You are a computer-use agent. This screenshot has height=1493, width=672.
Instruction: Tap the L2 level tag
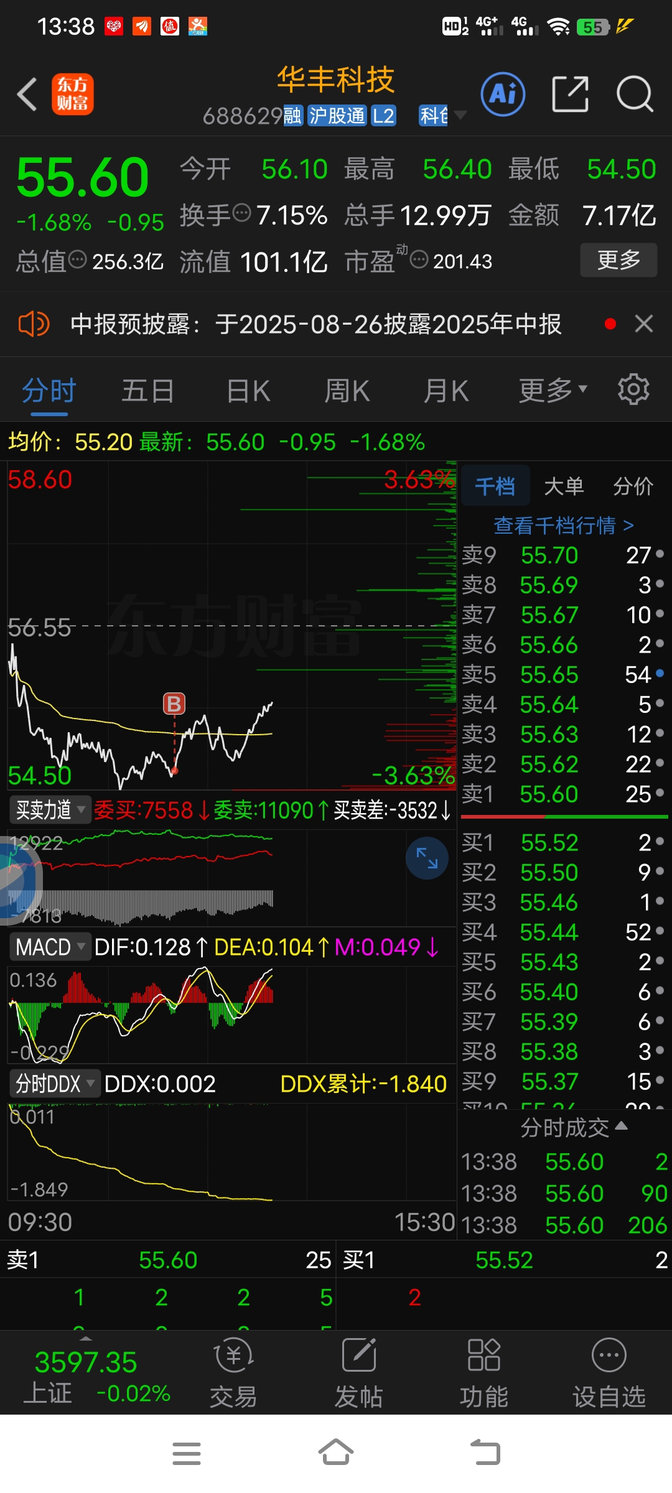[x=383, y=116]
